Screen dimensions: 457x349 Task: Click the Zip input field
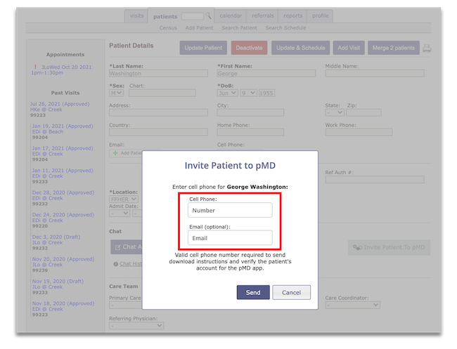(x=363, y=112)
